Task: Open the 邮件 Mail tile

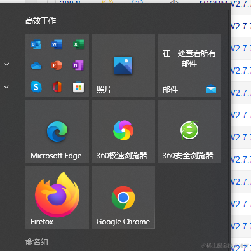Action: pyautogui.click(x=189, y=65)
